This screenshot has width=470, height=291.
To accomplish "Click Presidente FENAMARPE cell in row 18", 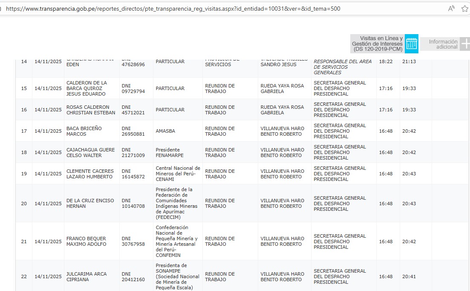I will pyautogui.click(x=169, y=152).
